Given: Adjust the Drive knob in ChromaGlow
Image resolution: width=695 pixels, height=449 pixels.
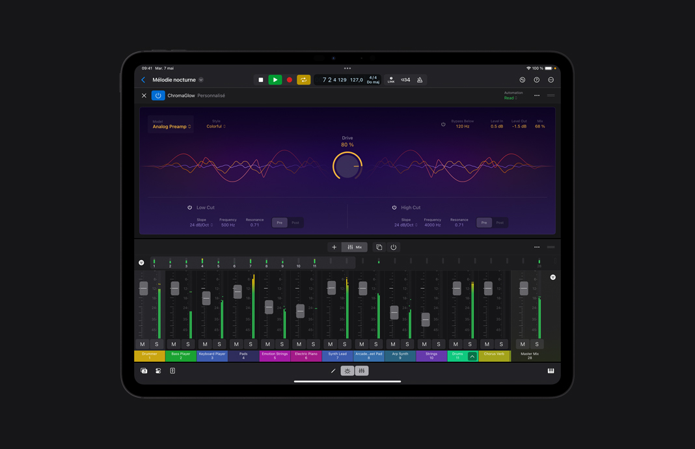Looking at the screenshot, I should point(347,165).
